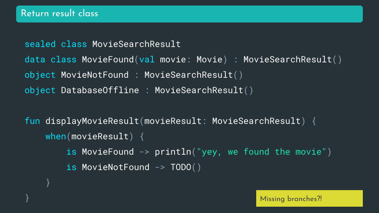Screen dimensions: 379x213
Task: Click the "val" keyword in the MovieFound constructor
Action: (147, 60)
